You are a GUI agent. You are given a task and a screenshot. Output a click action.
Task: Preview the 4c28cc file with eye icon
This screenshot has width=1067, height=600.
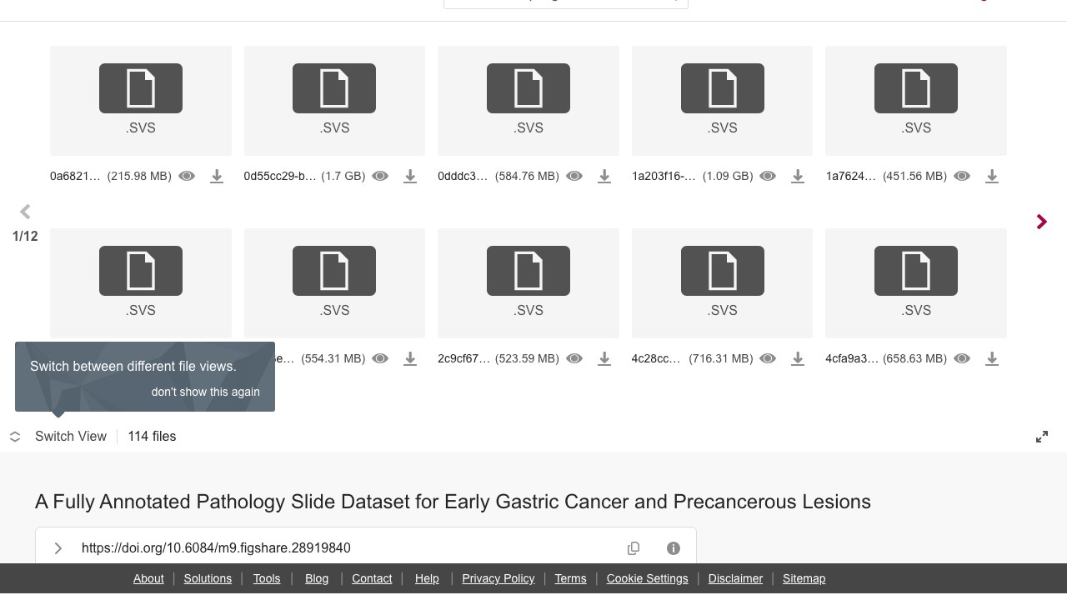[x=768, y=359]
